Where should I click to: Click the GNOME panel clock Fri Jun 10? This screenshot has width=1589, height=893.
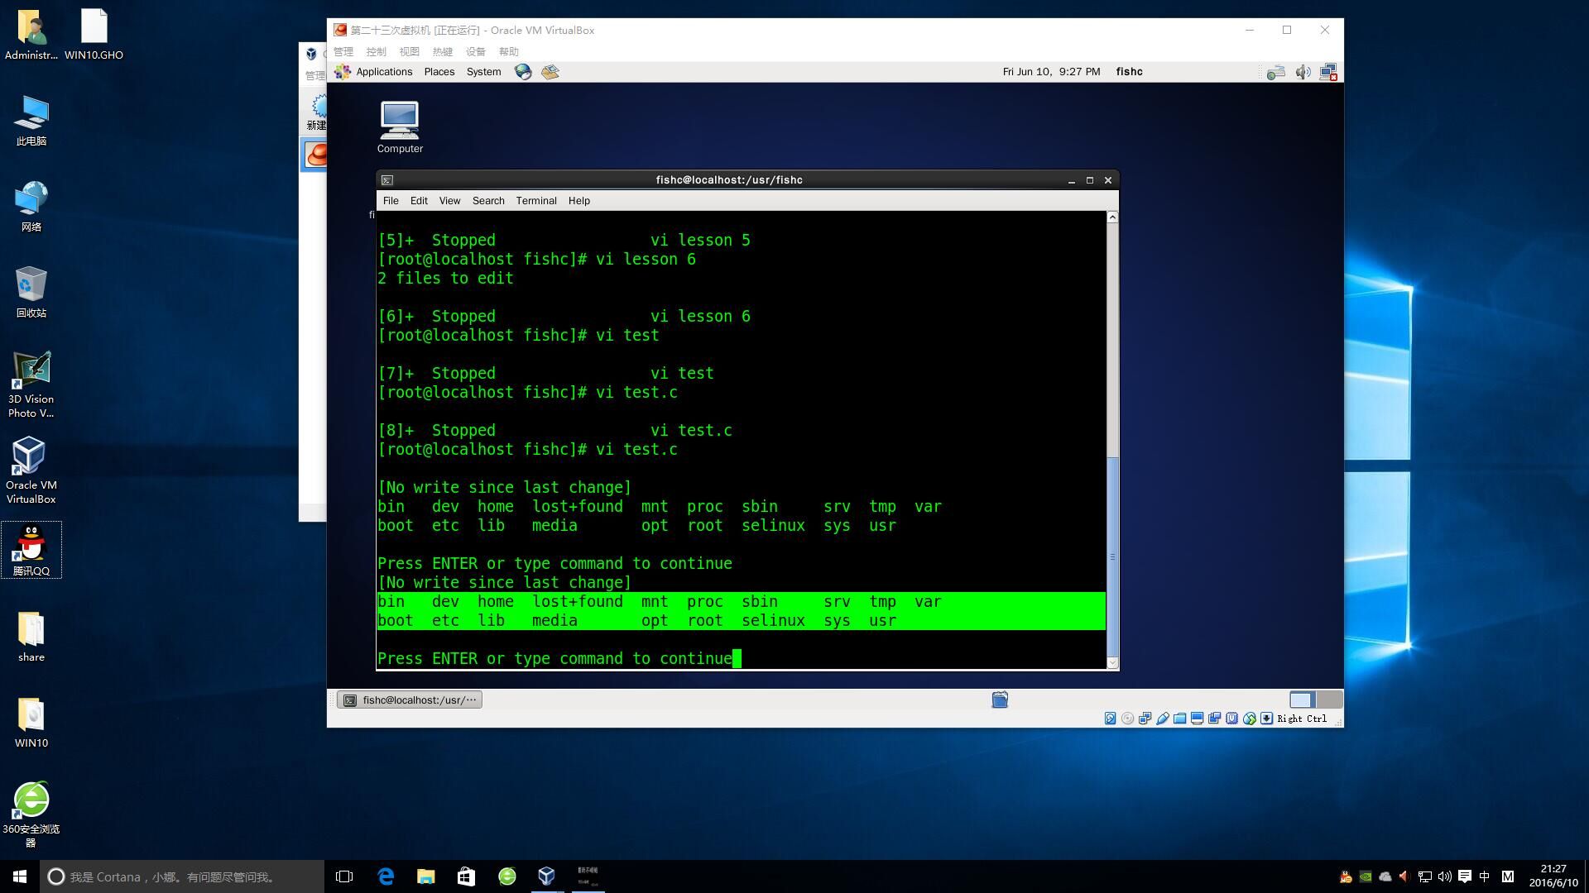(x=1051, y=72)
